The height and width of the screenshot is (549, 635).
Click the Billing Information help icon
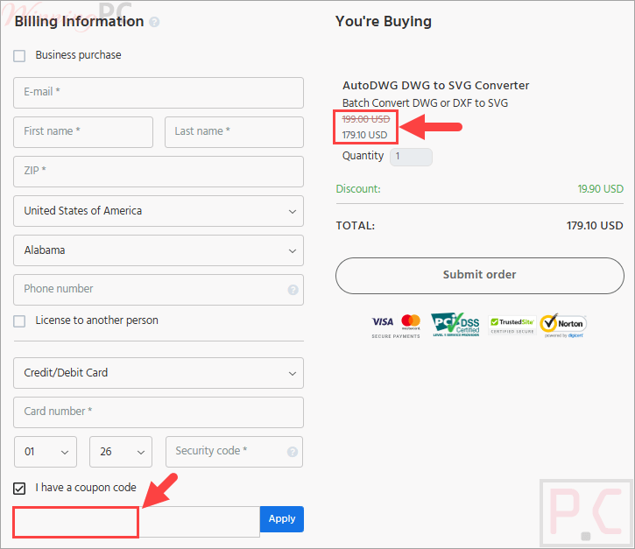(154, 22)
